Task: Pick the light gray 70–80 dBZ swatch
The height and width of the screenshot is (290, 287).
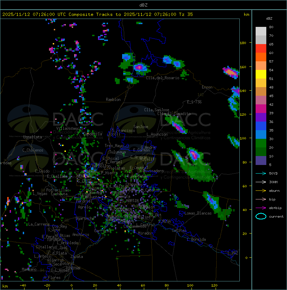Action: 261,31
